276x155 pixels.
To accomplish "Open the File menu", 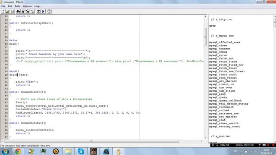I will pos(3,6).
